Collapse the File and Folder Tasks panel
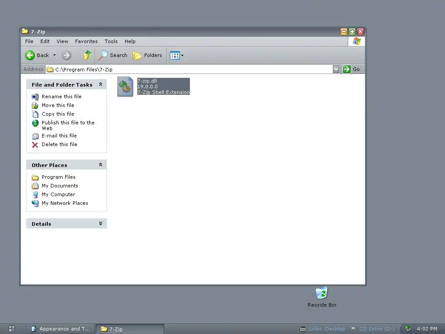445x334 pixels. pos(100,84)
